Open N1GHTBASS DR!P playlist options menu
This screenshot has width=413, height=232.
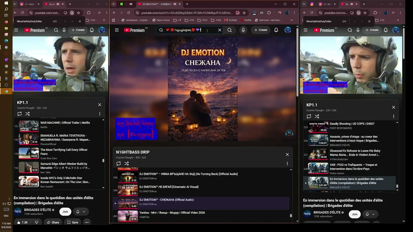(287, 163)
